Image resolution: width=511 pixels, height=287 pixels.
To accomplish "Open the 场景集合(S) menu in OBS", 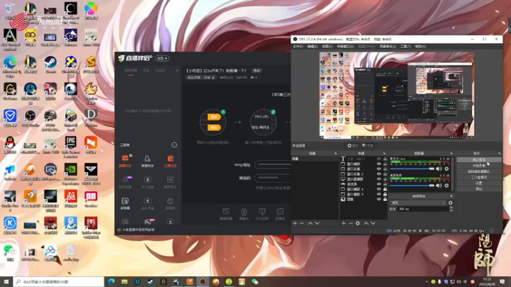I will pyautogui.click(x=388, y=47).
